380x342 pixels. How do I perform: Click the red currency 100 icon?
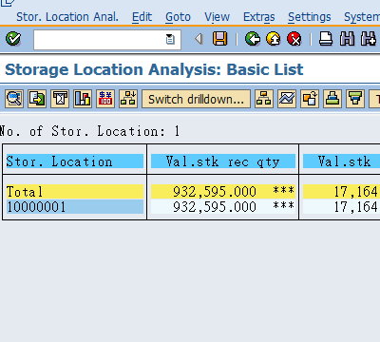105,99
